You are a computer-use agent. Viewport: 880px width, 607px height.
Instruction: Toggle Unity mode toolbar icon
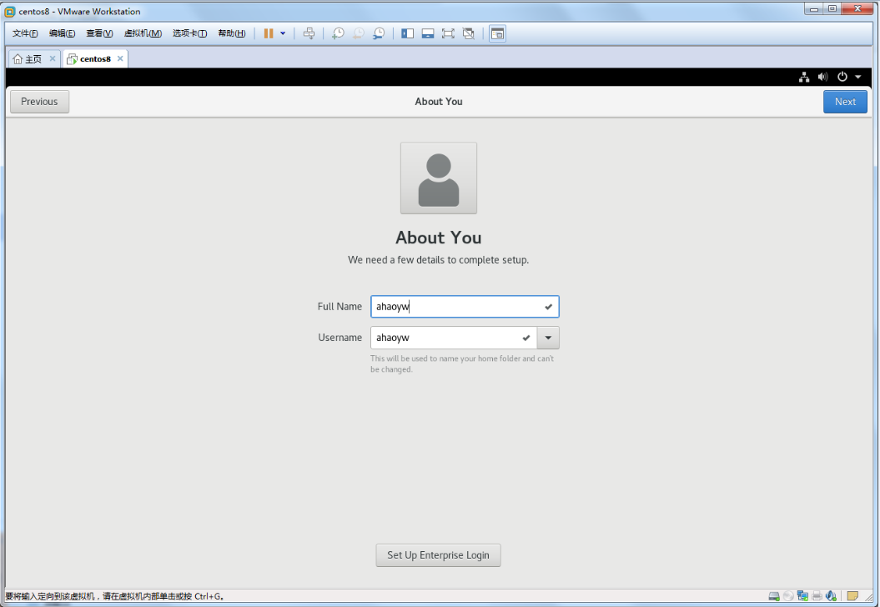(x=469, y=33)
